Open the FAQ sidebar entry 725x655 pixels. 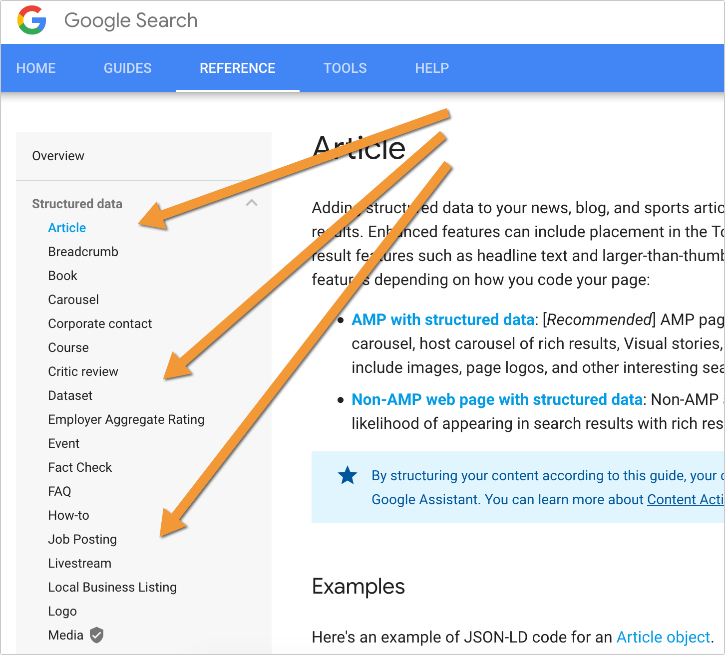point(59,491)
